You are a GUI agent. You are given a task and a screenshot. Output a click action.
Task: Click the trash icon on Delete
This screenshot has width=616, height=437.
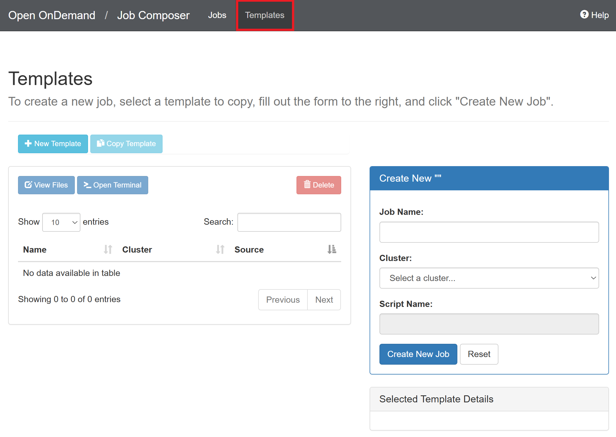(x=307, y=185)
